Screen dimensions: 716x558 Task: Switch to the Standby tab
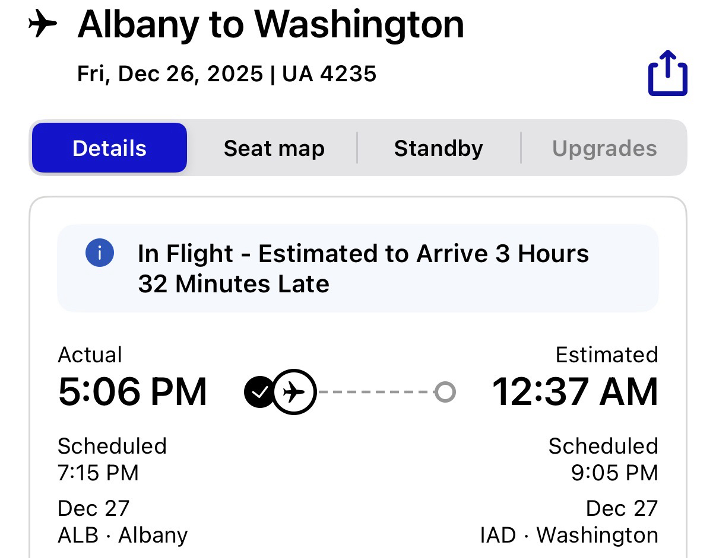point(438,148)
